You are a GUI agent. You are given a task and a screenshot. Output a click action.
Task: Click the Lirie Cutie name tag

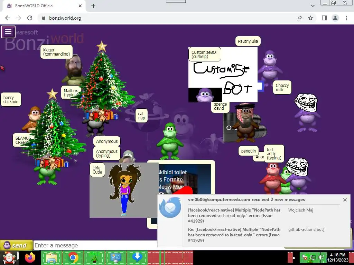97,170
